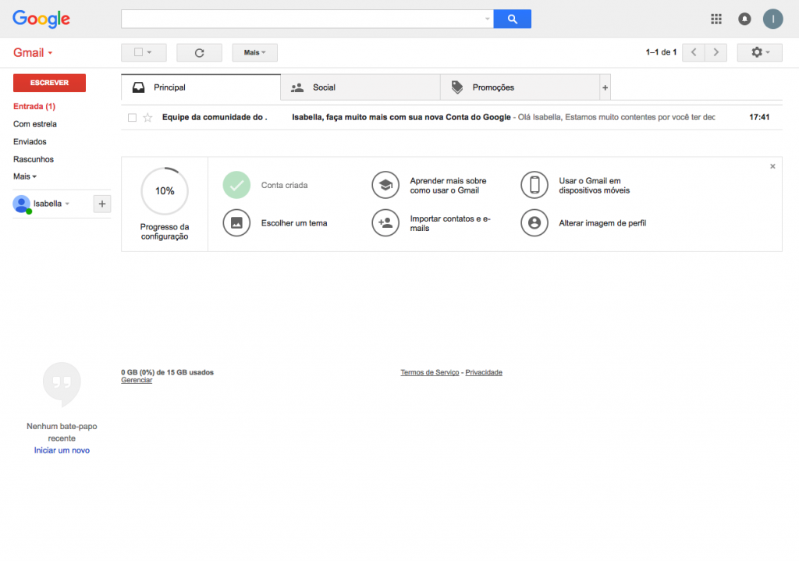Click the 1–1 de 1 counter
Viewport: 799px width, 561px height.
(661, 52)
